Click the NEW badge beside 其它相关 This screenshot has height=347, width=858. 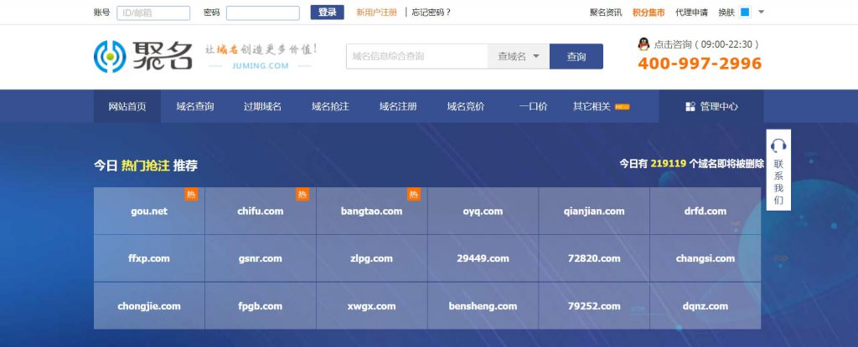[x=623, y=106]
